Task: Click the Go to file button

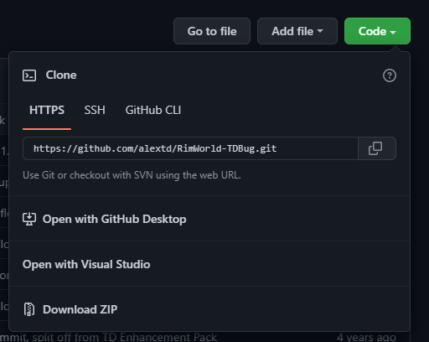Action: pyautogui.click(x=212, y=31)
